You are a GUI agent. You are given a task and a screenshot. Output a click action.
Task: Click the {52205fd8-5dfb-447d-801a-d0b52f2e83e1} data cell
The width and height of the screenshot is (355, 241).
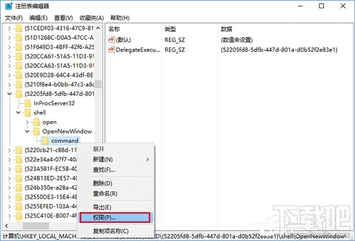click(x=279, y=49)
